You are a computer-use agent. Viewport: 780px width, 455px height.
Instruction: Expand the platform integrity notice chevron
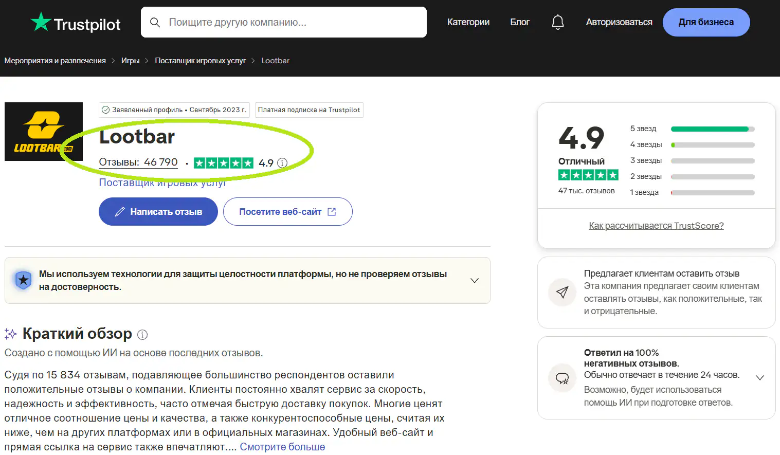pos(475,281)
